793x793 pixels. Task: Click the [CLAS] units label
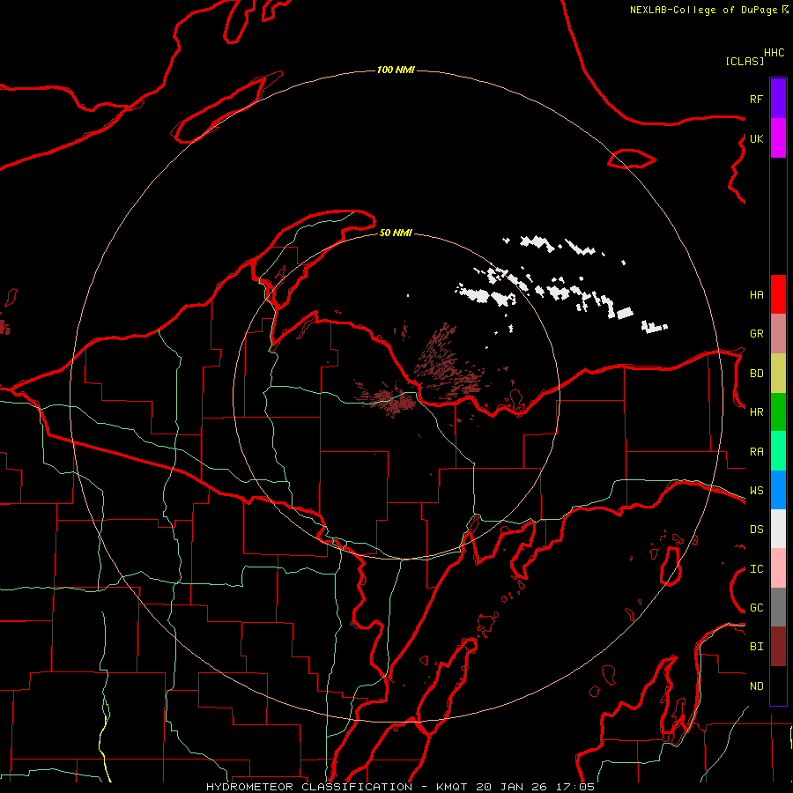tap(745, 61)
